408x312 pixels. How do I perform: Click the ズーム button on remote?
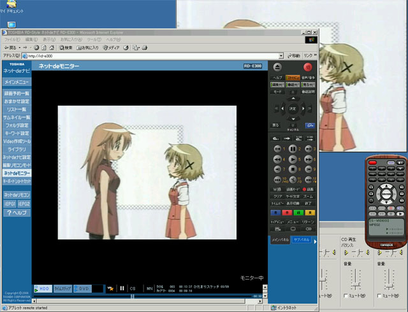coord(308,196)
